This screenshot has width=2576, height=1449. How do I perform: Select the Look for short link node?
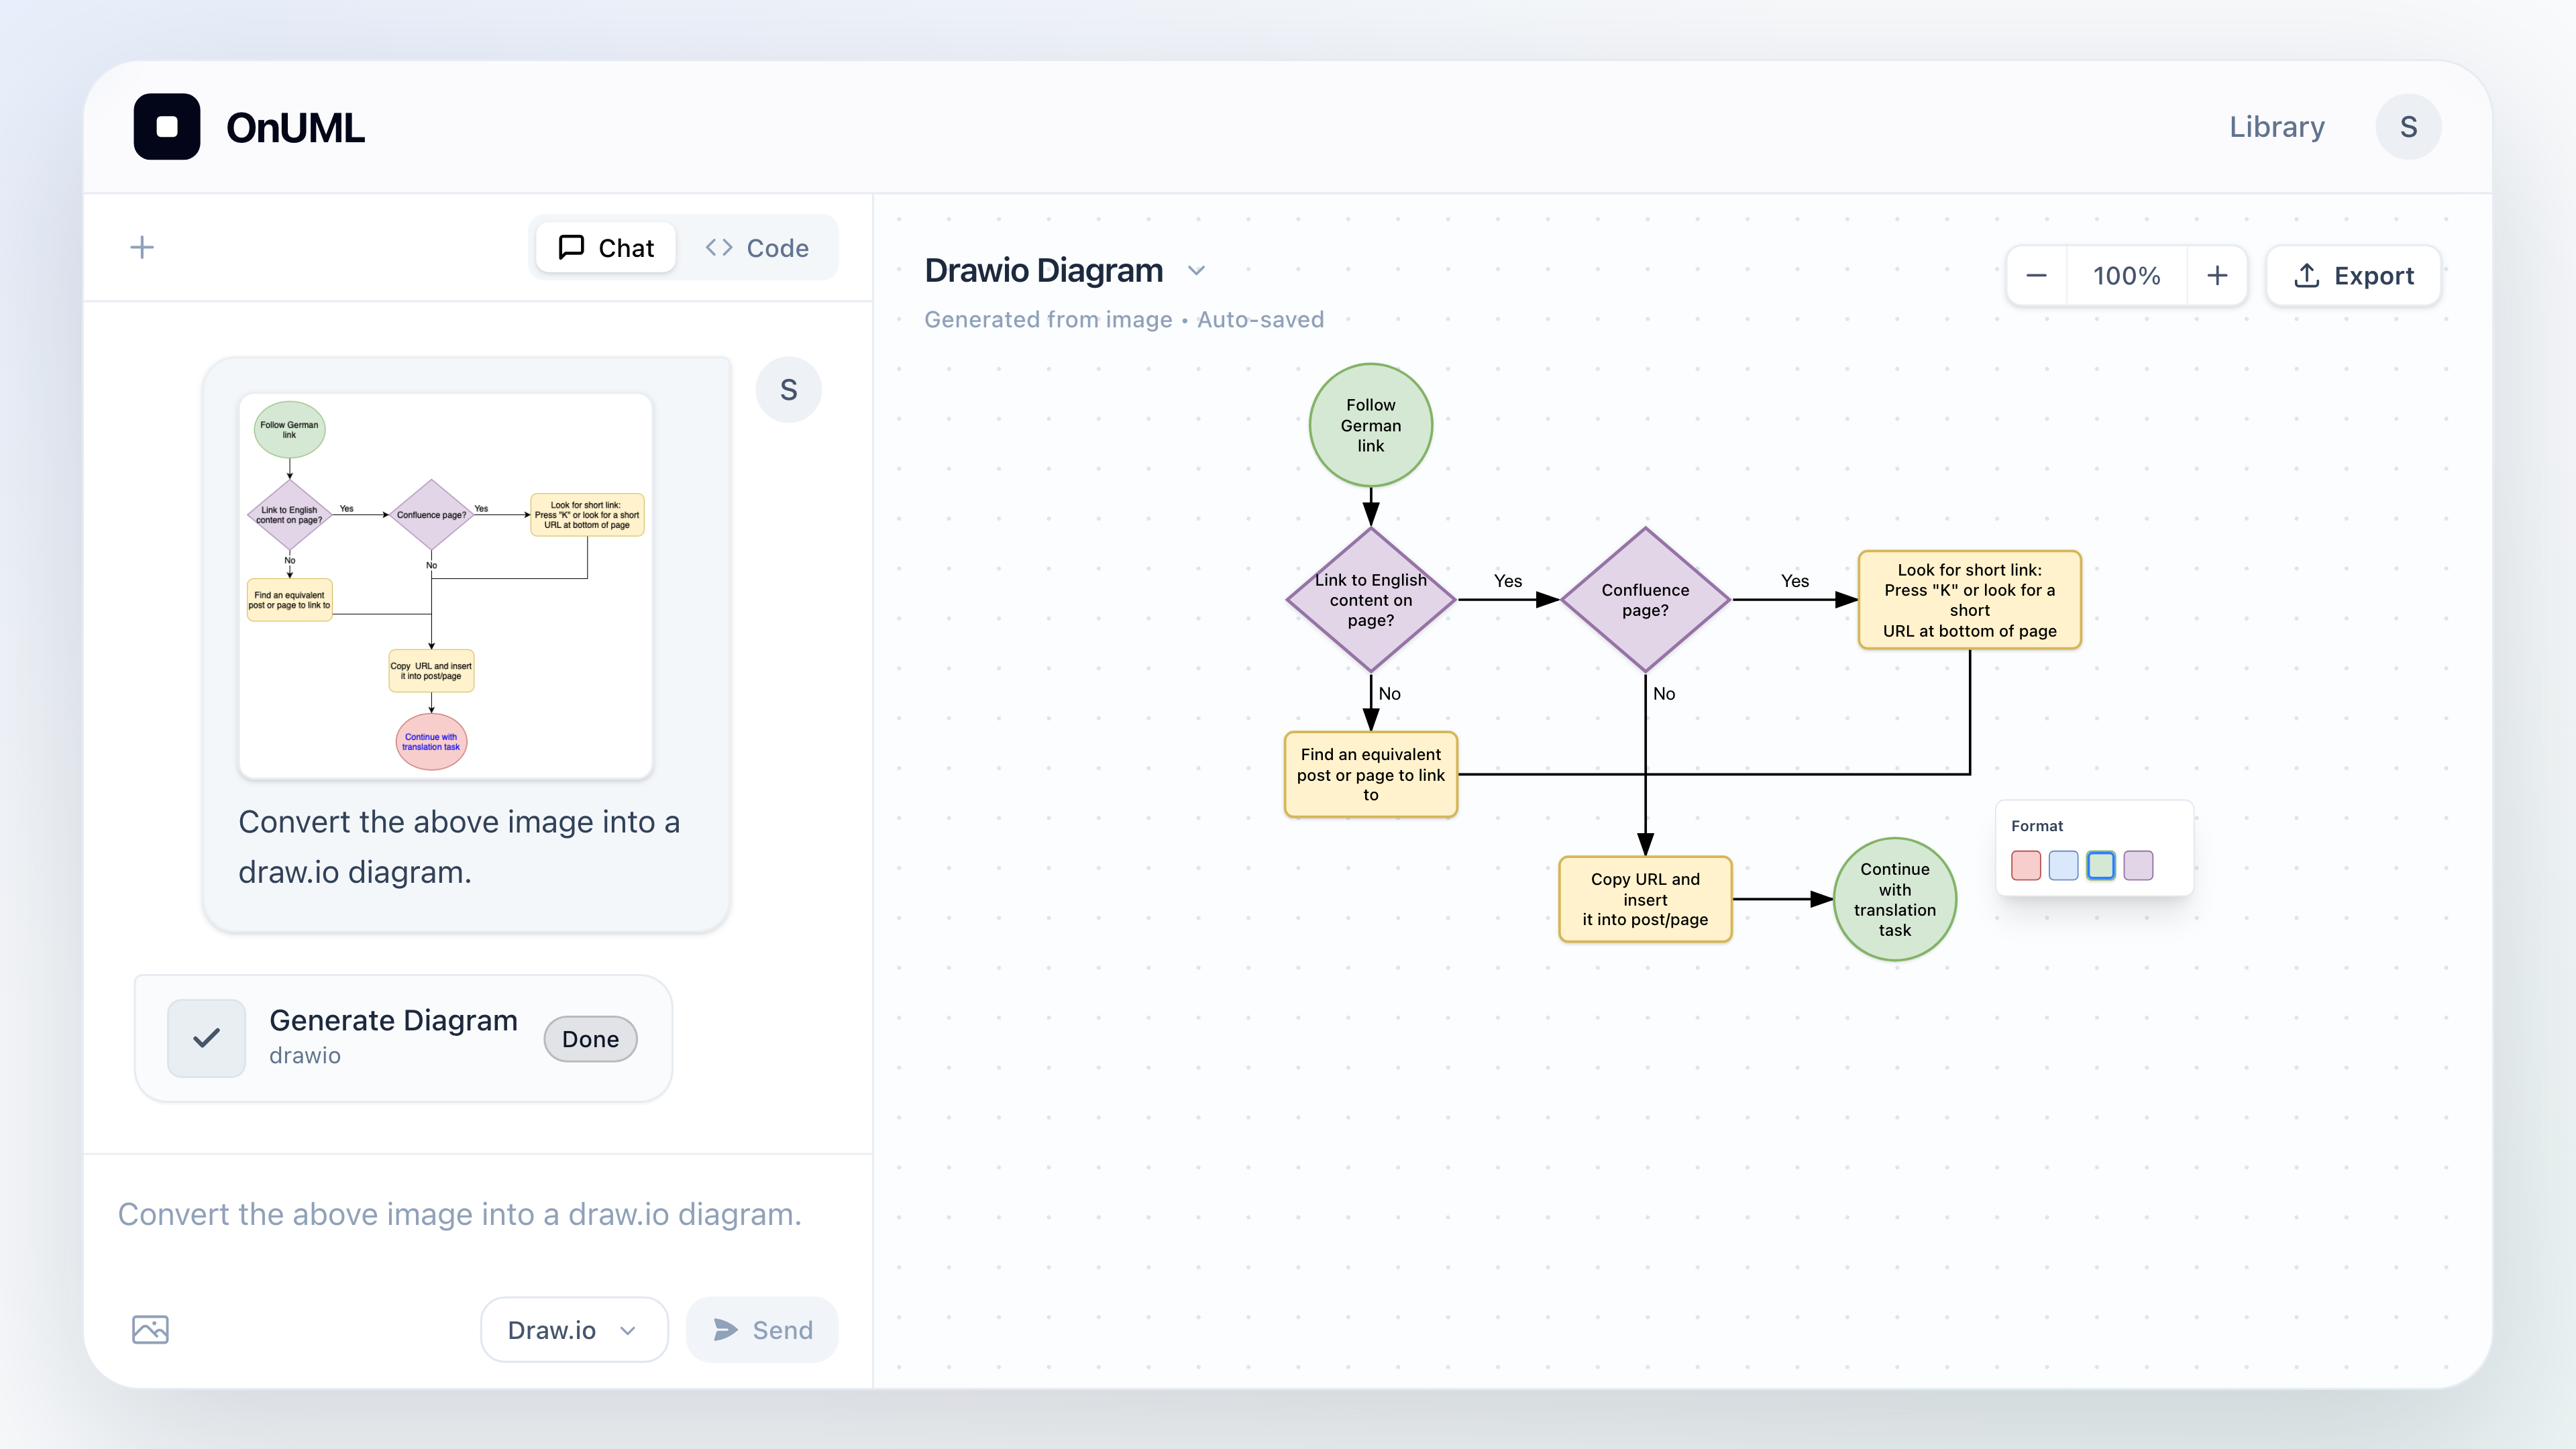[1969, 600]
